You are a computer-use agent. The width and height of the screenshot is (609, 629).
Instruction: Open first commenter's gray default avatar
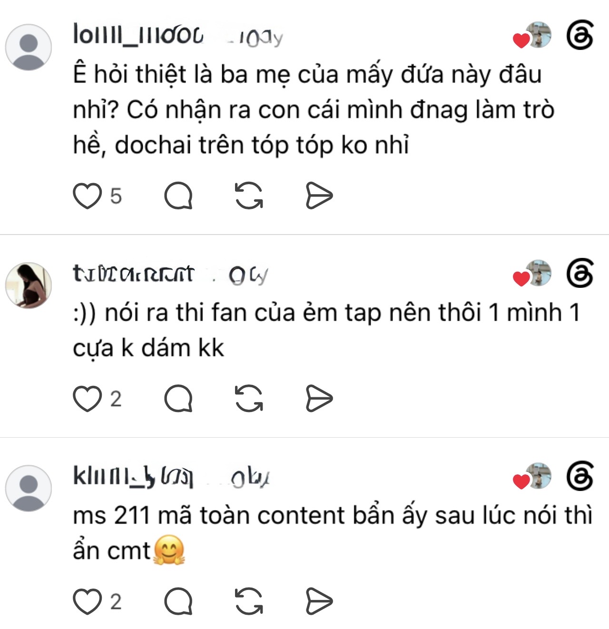click(x=29, y=48)
